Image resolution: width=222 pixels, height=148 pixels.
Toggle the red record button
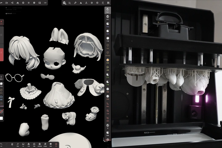click(x=56, y=145)
